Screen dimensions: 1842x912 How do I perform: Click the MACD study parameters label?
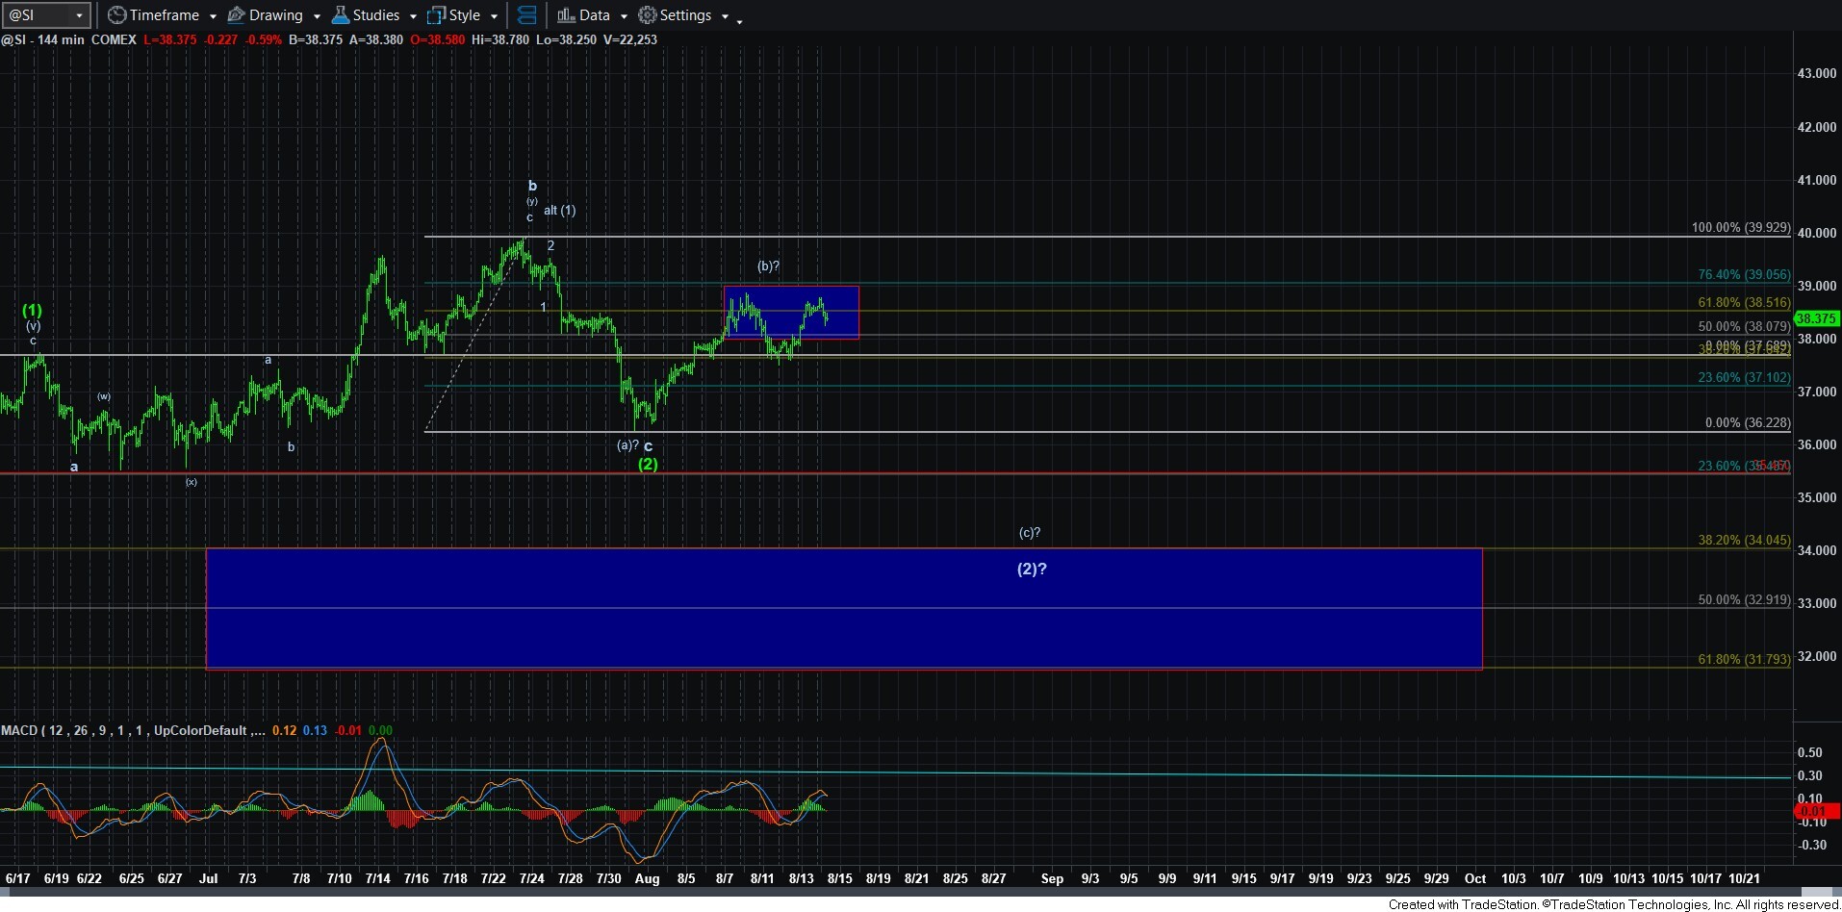coord(134,731)
